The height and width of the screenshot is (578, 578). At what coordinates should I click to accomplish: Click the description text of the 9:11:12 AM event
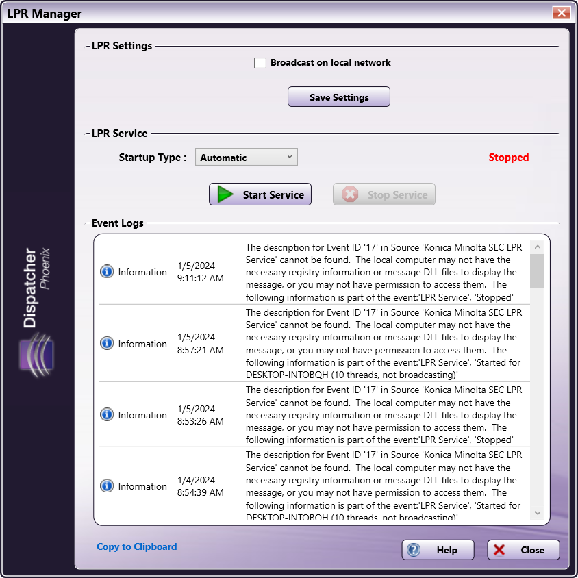(x=384, y=272)
